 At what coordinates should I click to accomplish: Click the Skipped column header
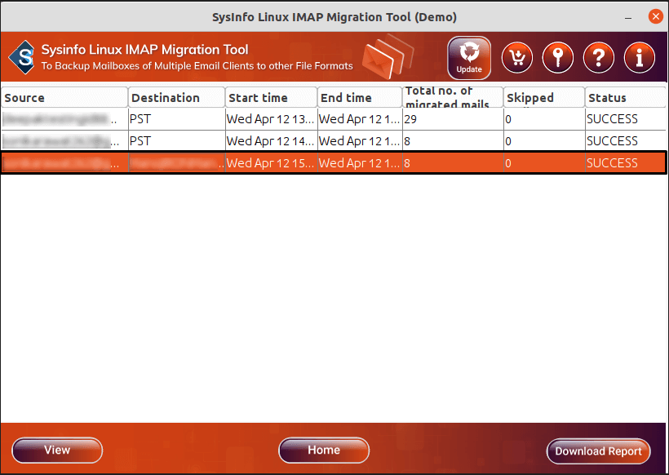click(x=544, y=97)
